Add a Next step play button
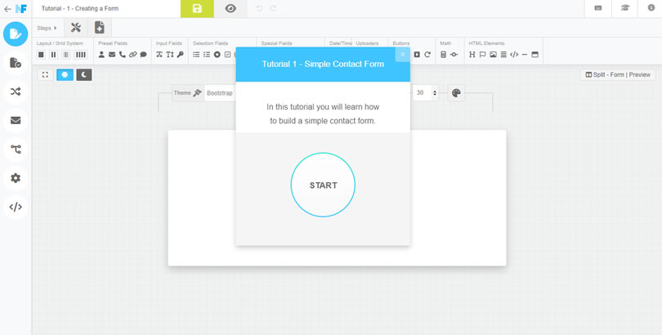662x335 pixels. click(417, 55)
